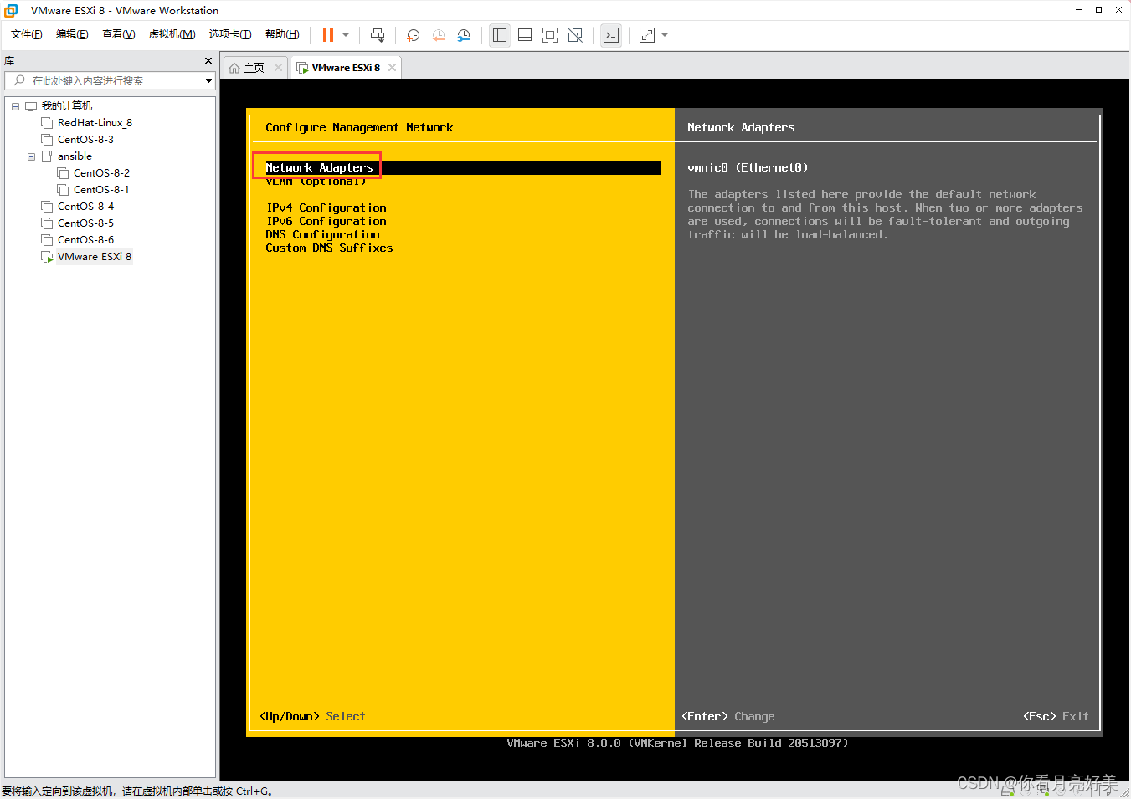Screen dimensions: 1131x799
Task: Click the <Enter> Change hint
Action: [727, 716]
